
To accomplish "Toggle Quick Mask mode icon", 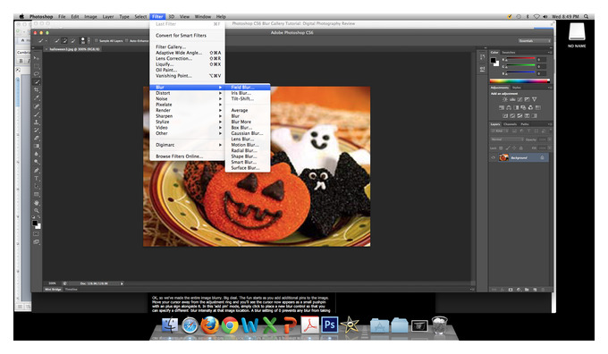I will click(x=37, y=234).
